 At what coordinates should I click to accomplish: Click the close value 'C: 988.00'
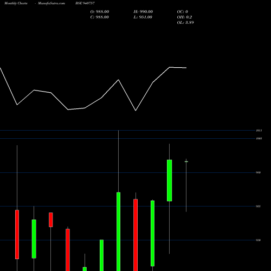(100, 17)
